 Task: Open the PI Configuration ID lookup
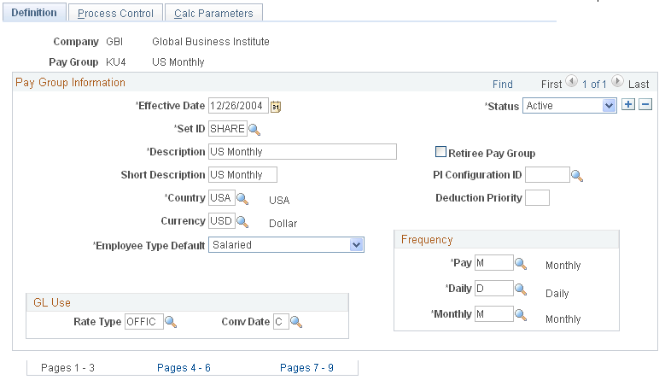(x=577, y=176)
